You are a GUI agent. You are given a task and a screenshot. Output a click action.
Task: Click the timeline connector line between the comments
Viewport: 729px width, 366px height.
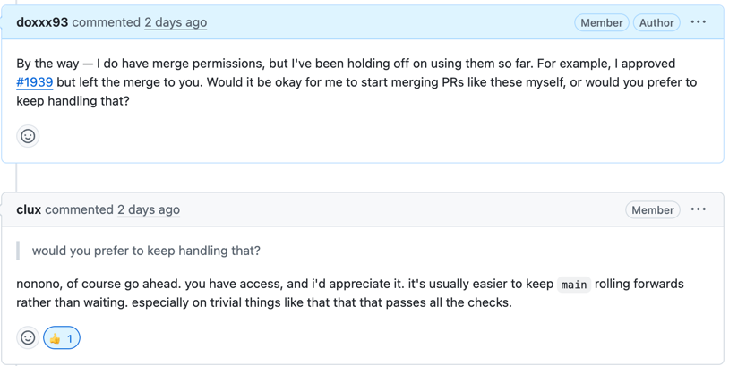[x=17, y=177]
